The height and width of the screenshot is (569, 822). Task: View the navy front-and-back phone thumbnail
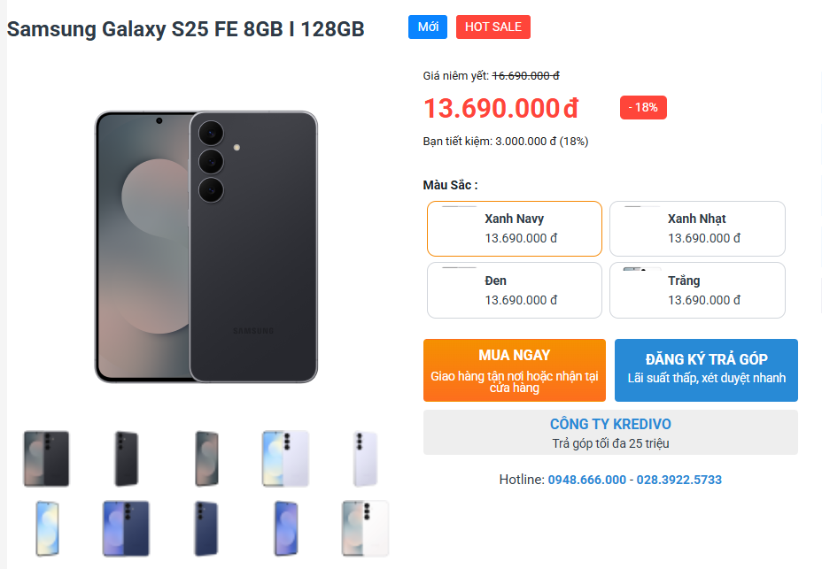point(126,528)
